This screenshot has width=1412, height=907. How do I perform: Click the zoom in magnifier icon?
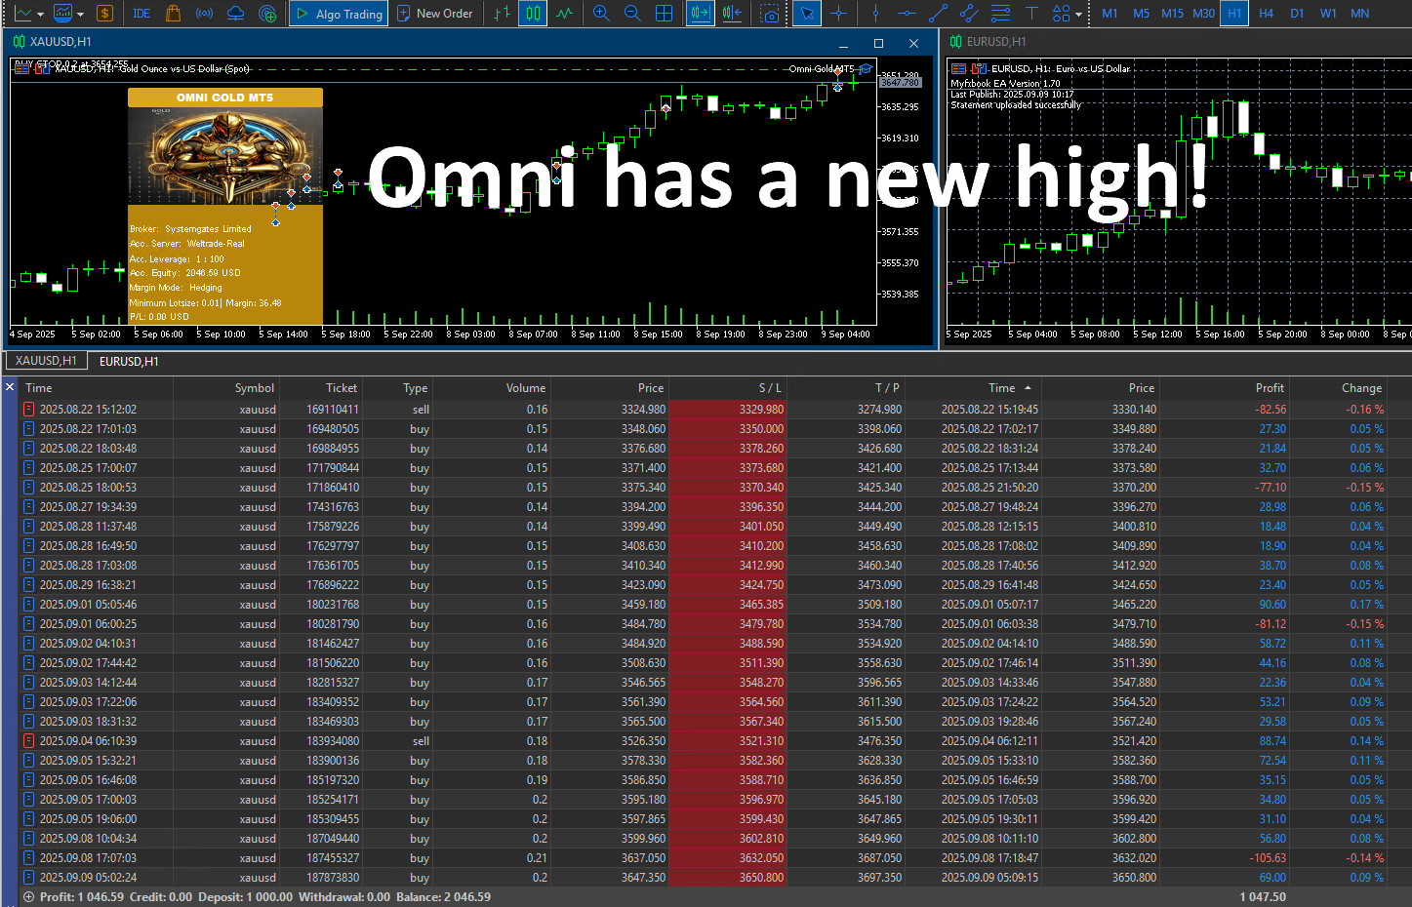[601, 14]
